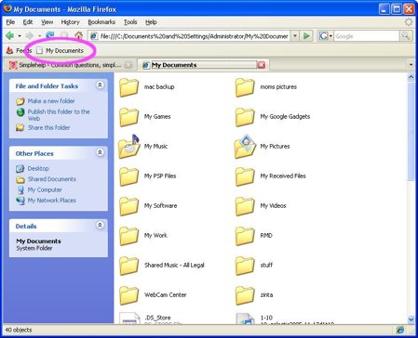Click the green Go button

coord(306,36)
